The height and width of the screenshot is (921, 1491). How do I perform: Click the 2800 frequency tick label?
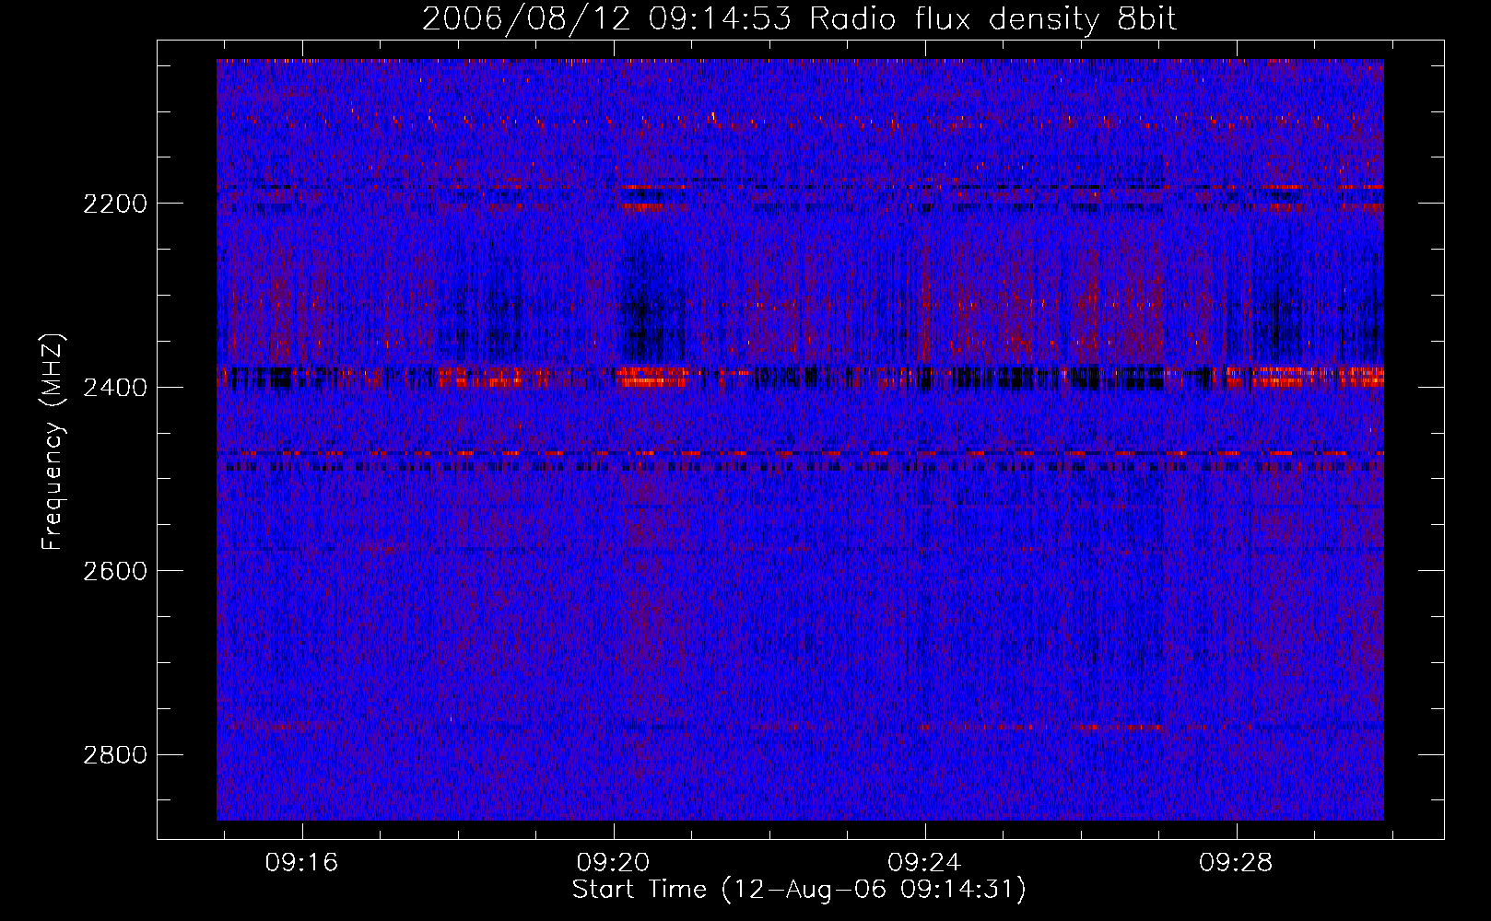click(x=115, y=755)
